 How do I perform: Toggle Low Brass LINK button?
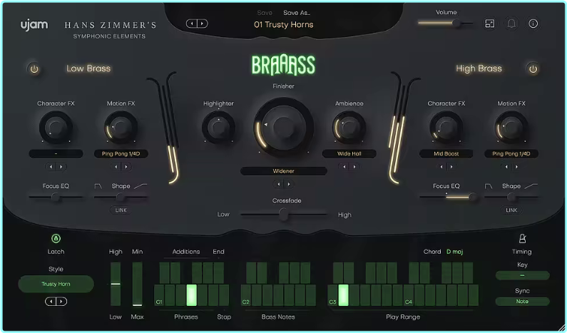click(x=121, y=210)
